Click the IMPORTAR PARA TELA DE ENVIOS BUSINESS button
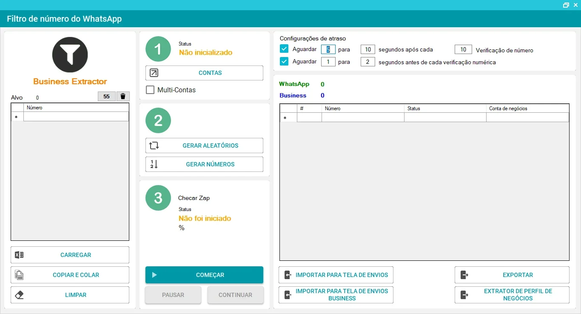This screenshot has width=581, height=314. pos(336,295)
